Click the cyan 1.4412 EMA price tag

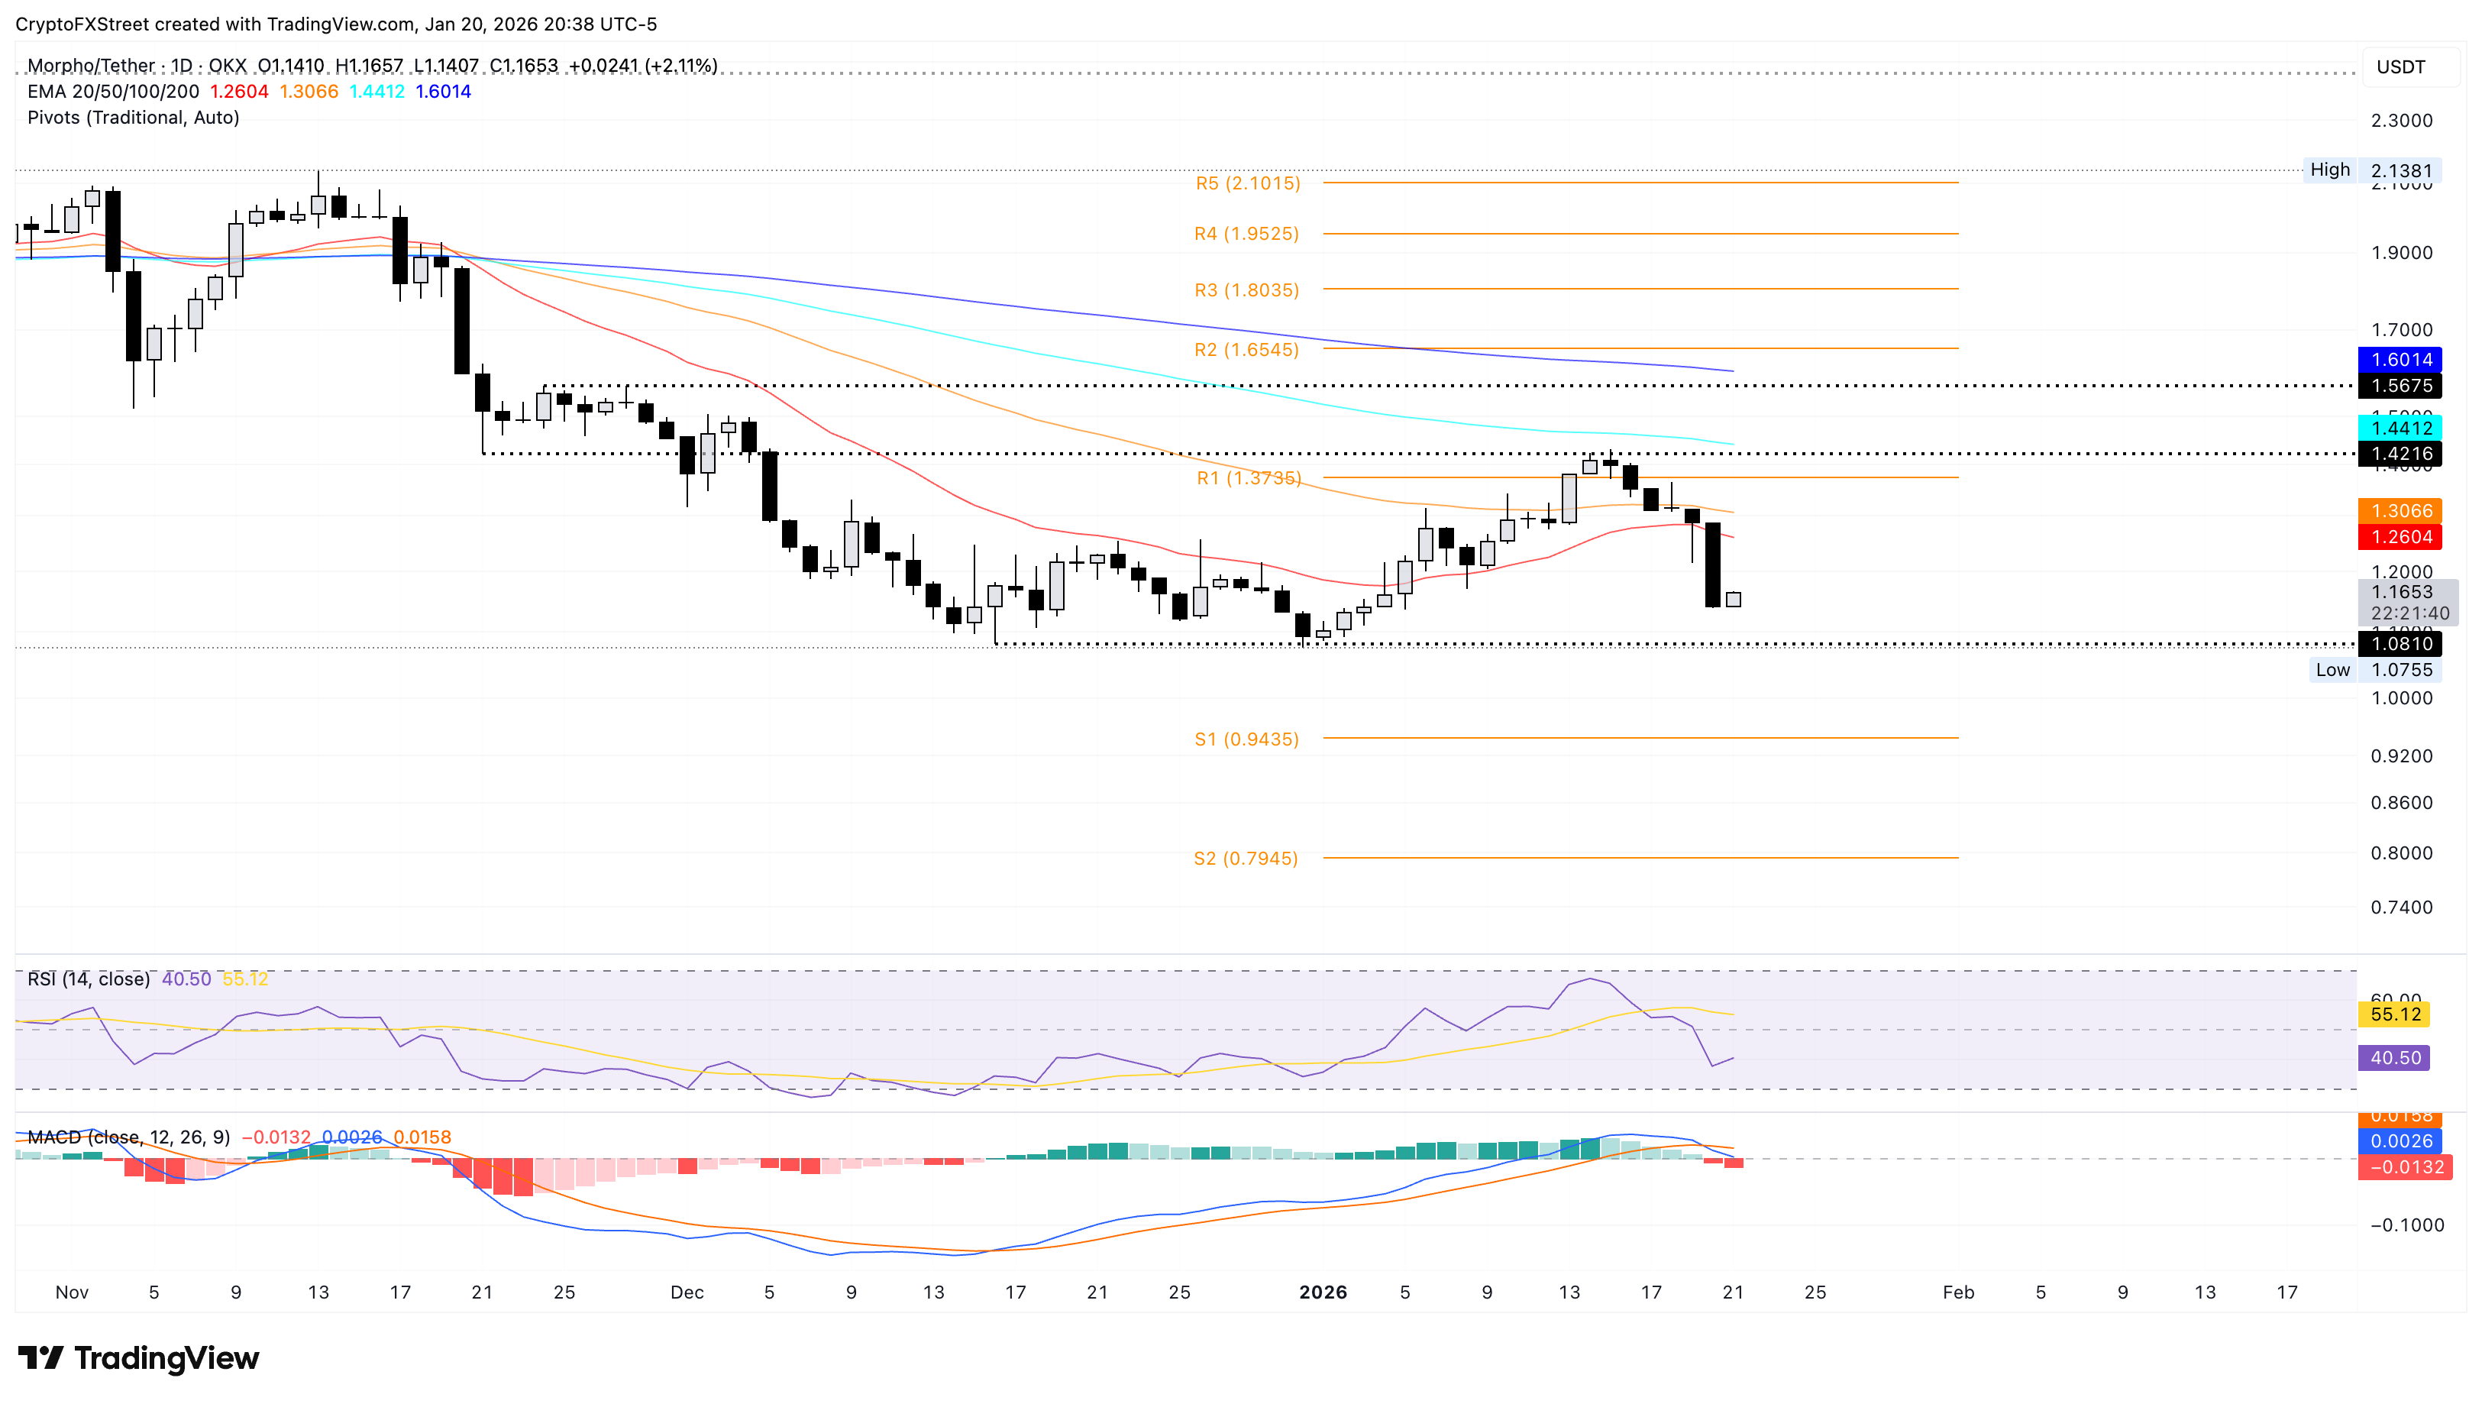click(x=2400, y=427)
